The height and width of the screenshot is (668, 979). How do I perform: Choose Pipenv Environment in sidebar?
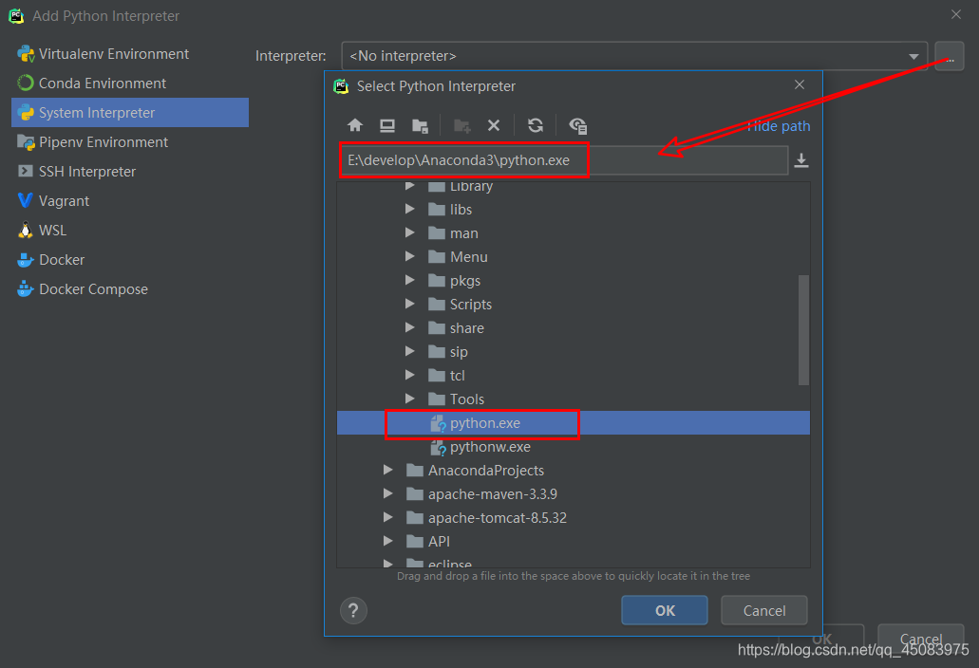tap(130, 142)
